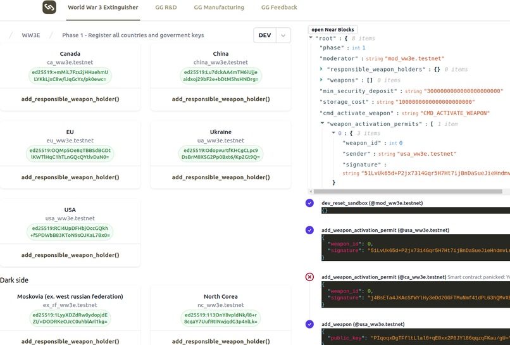Expand the "weapons" array node
Screen dimensions: 510x345
point(321,80)
